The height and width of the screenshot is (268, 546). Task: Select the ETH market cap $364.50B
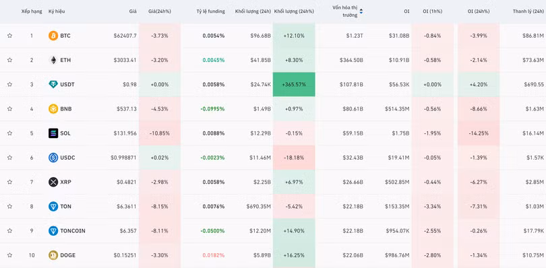point(352,60)
